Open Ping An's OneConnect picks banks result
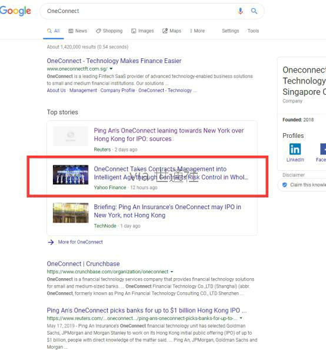 pyautogui.click(x=147, y=311)
